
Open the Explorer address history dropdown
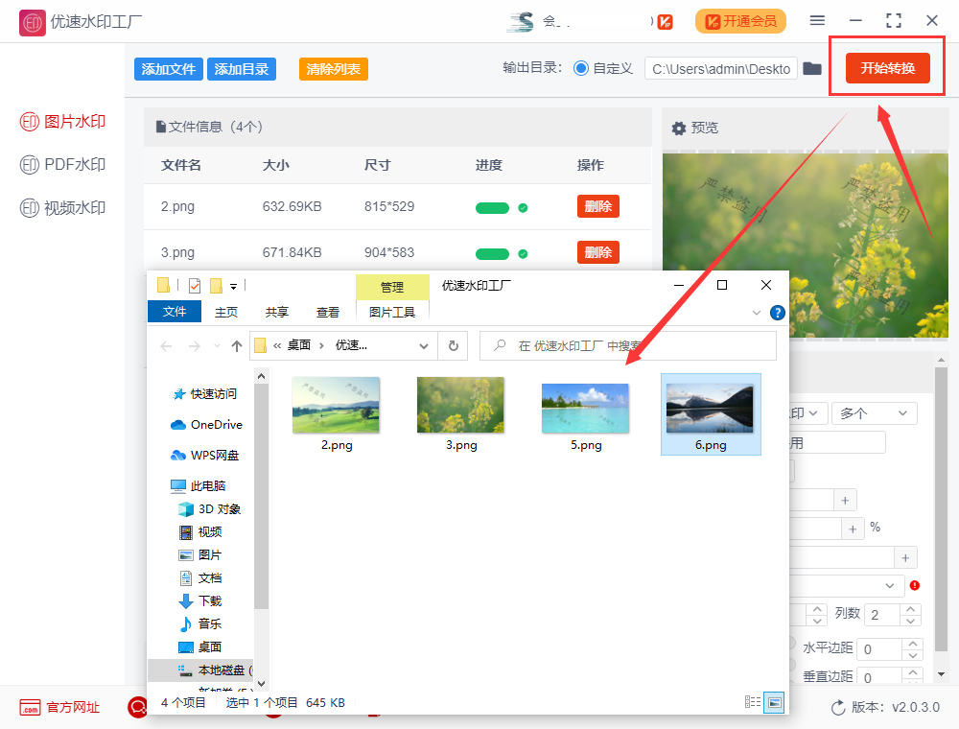[x=424, y=345]
